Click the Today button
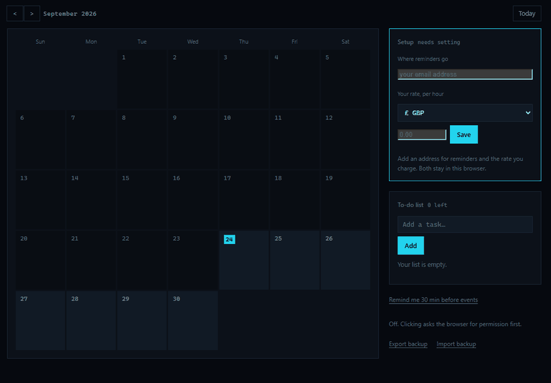The width and height of the screenshot is (551, 383). [527, 14]
